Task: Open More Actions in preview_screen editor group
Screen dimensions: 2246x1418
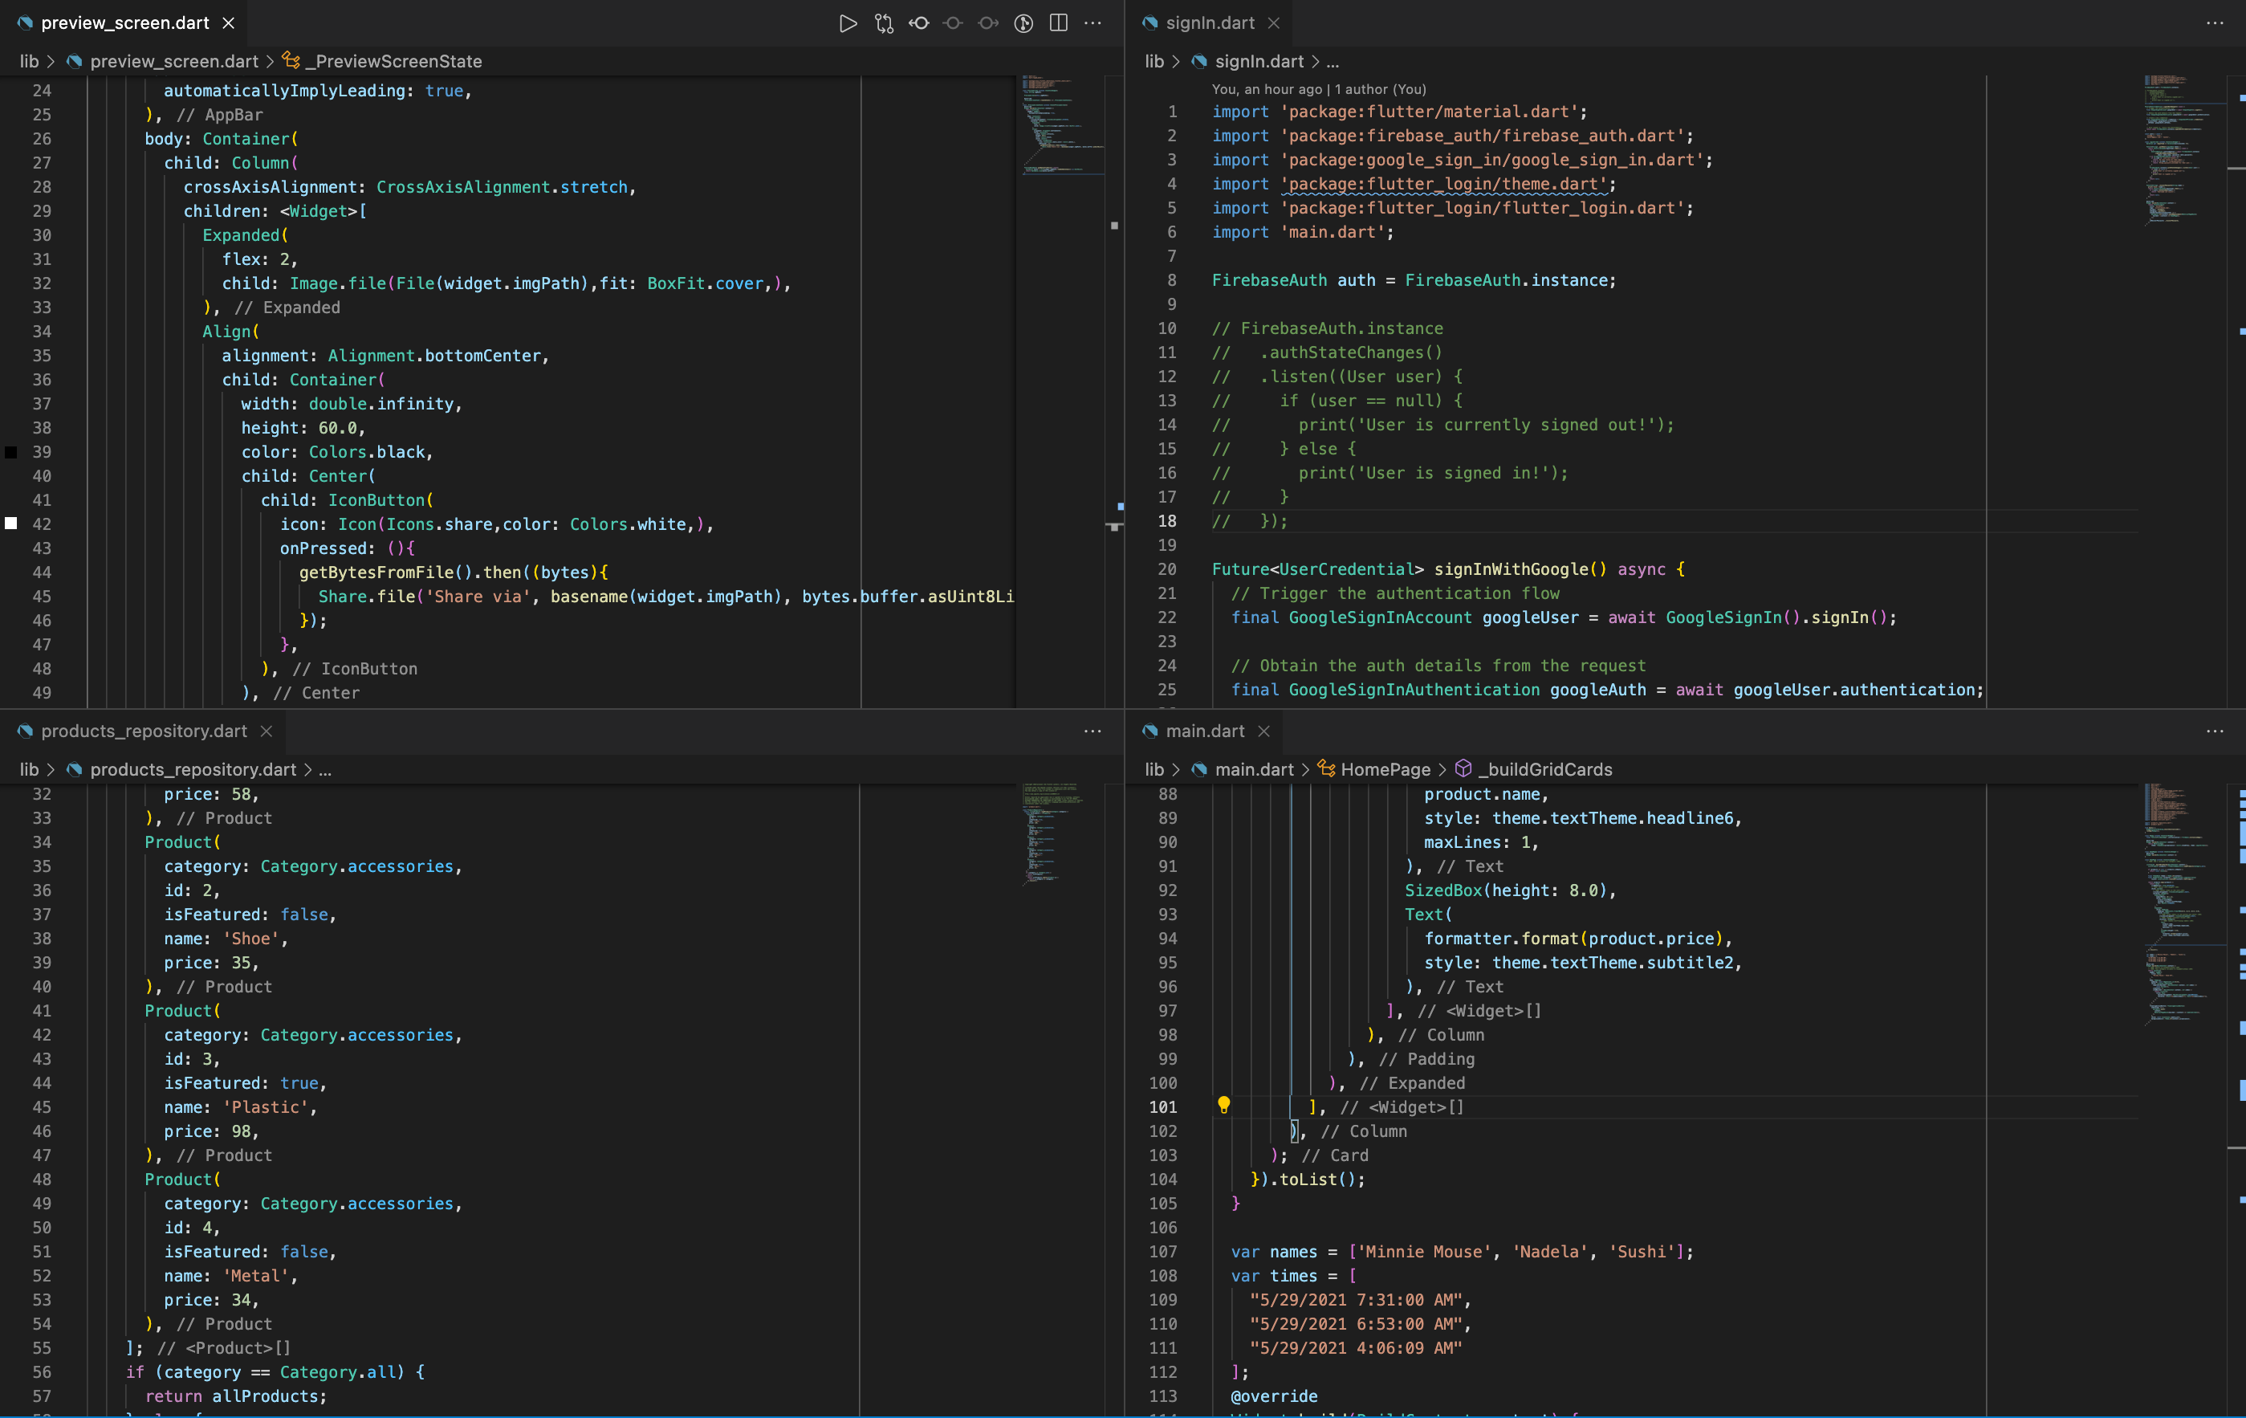Action: pyautogui.click(x=1093, y=23)
